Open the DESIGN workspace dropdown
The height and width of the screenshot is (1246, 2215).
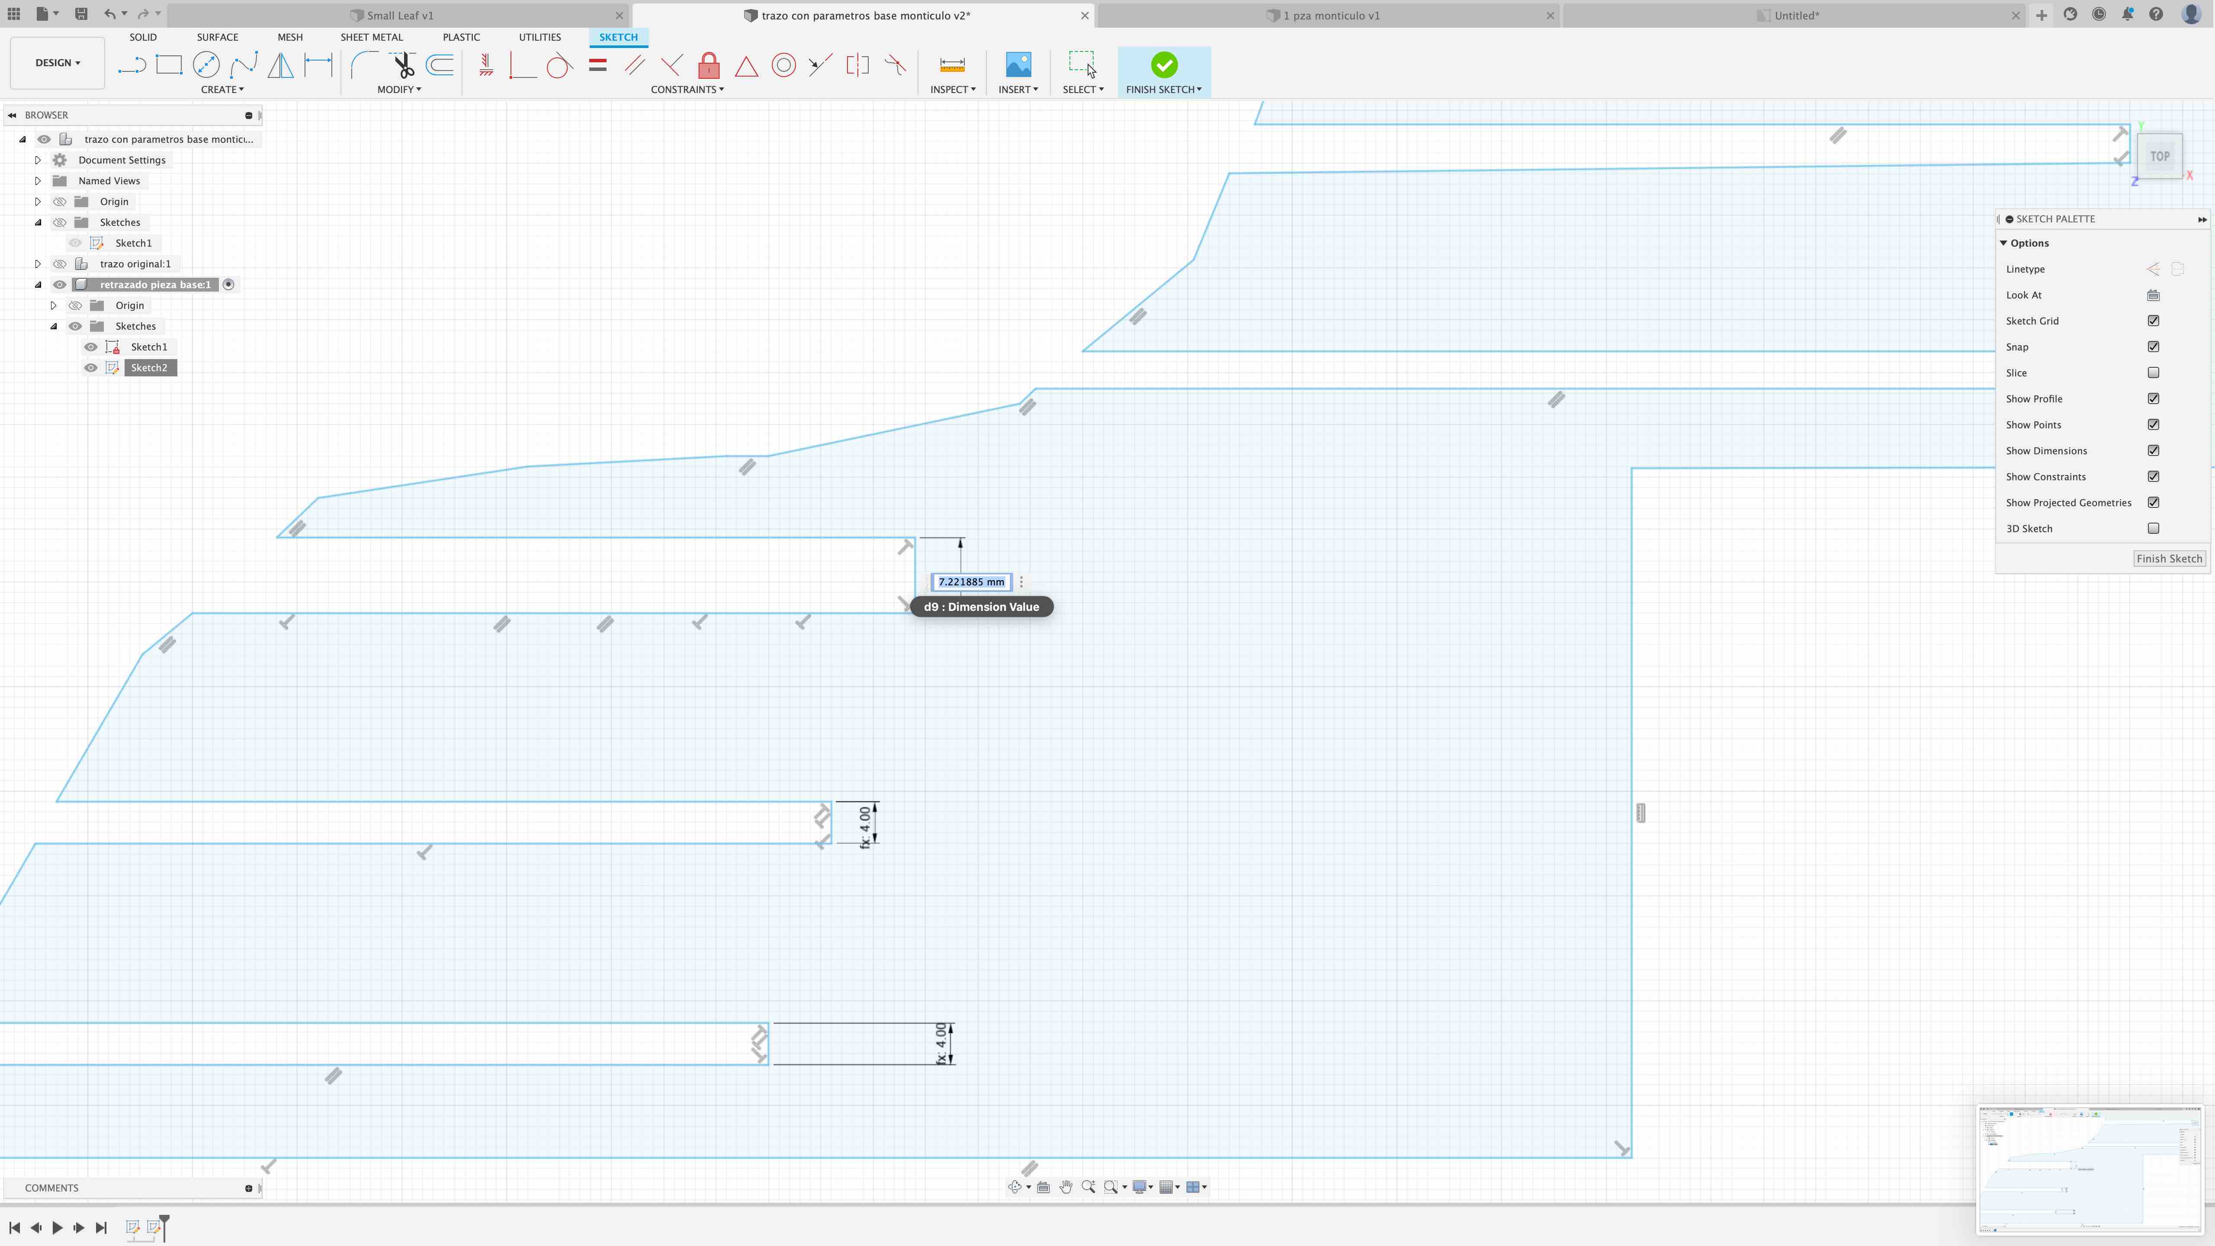58,63
